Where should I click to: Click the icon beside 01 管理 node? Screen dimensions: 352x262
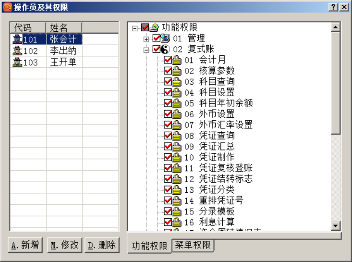[165, 38]
